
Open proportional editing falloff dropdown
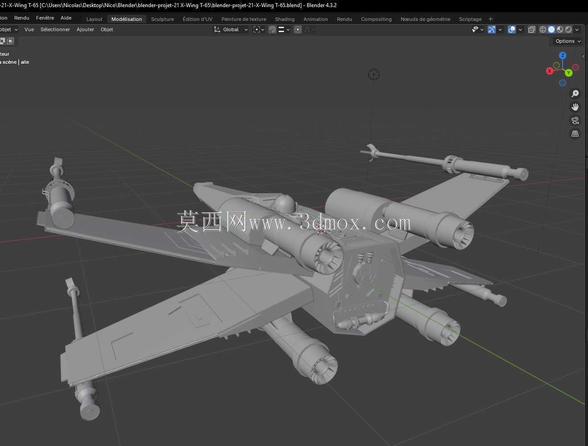[x=309, y=29]
